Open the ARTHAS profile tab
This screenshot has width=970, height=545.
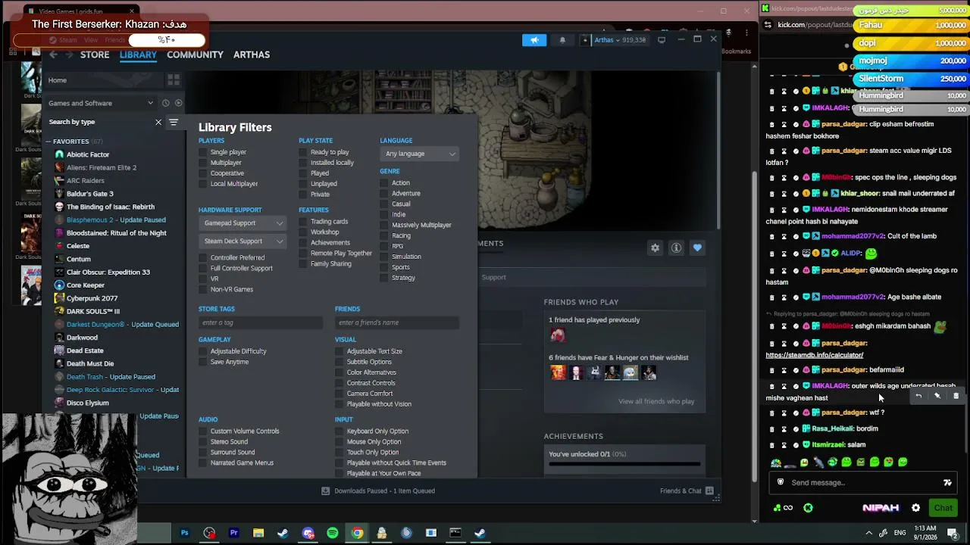coord(252,54)
